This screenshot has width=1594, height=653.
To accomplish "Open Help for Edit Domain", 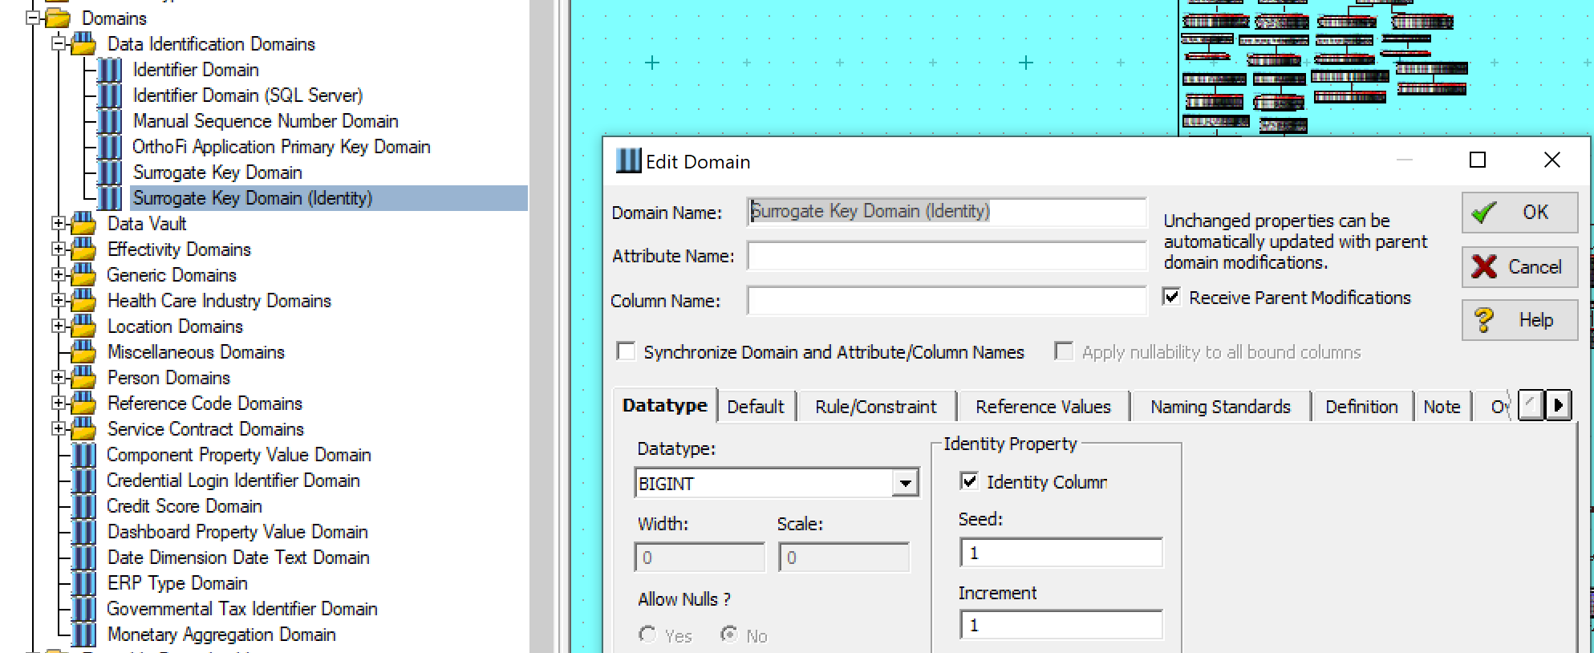I will coord(1519,320).
